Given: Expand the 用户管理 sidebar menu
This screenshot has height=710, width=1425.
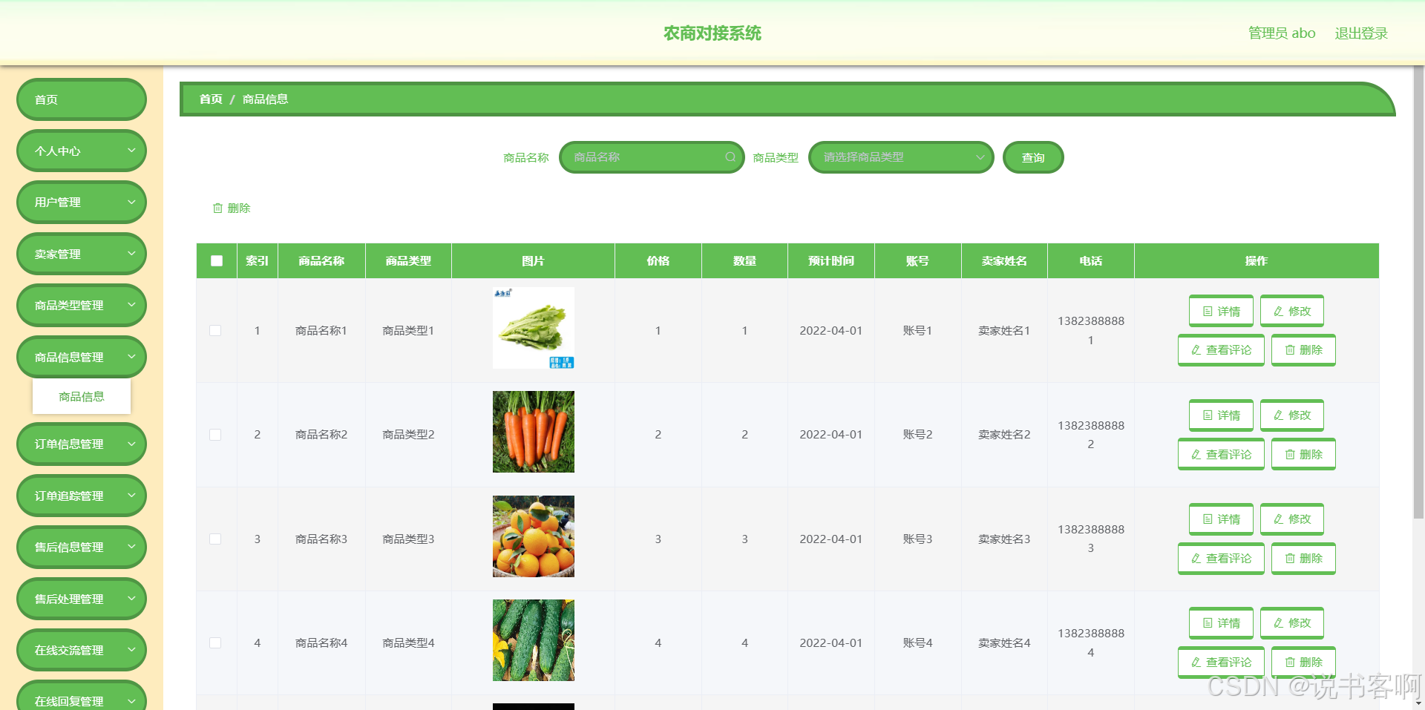Looking at the screenshot, I should point(82,203).
